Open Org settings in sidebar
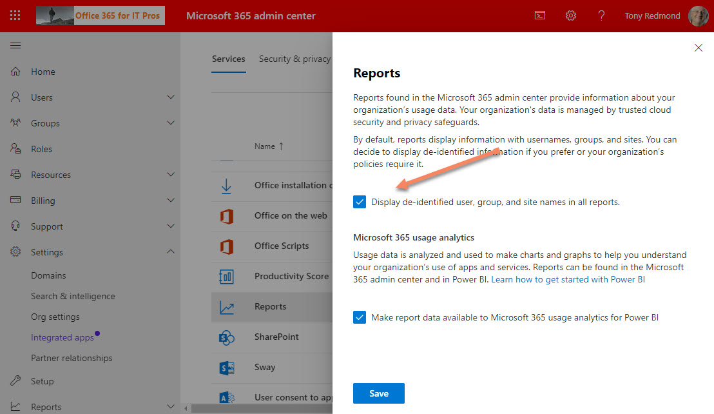This screenshot has width=714, height=414. tap(55, 317)
